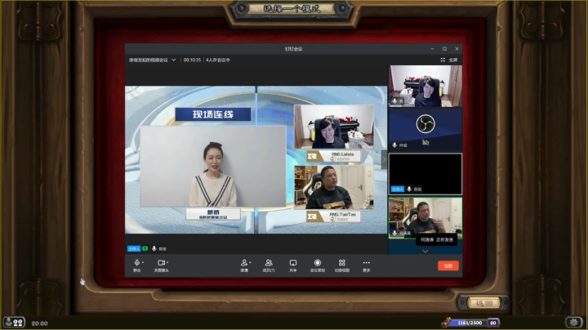The width and height of the screenshot is (588, 330).
Task: Click the green screen-share indicator icon
Action: pyautogui.click(x=145, y=248)
